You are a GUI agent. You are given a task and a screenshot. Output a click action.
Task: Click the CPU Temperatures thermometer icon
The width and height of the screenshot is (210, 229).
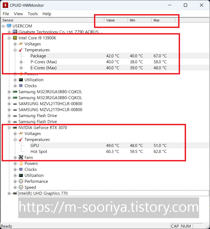[x=21, y=50]
